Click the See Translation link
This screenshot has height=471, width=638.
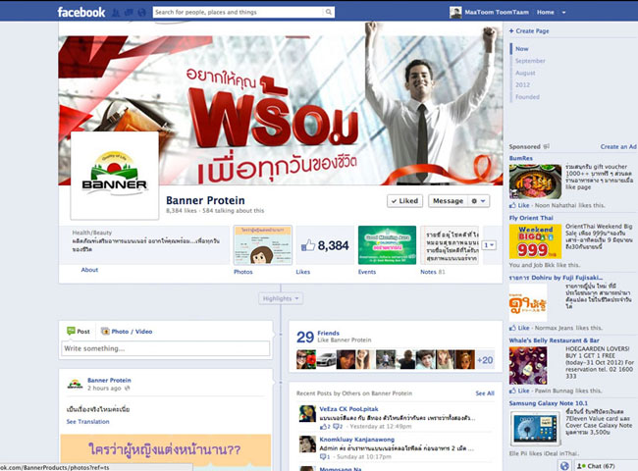click(x=87, y=421)
